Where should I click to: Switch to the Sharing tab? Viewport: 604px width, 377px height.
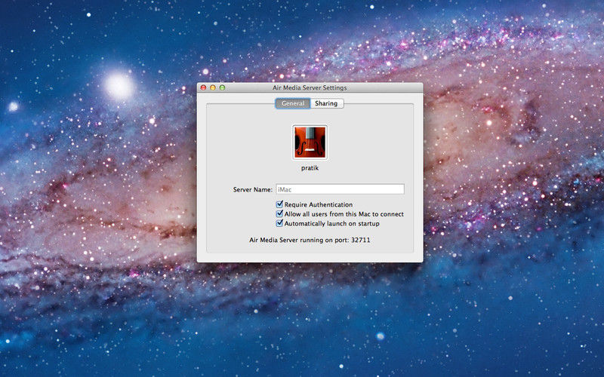point(326,103)
